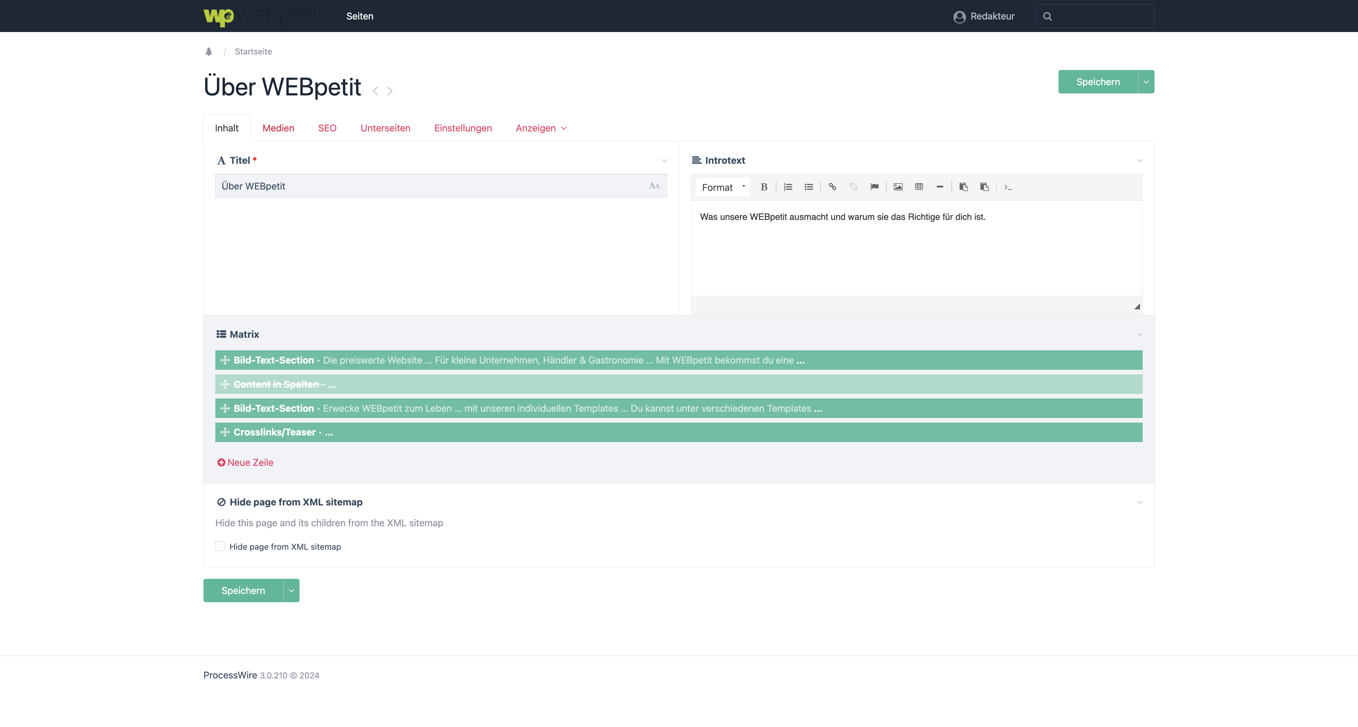1358x727 pixels.
Task: Click the Neue Zeile link
Action: pyautogui.click(x=250, y=462)
